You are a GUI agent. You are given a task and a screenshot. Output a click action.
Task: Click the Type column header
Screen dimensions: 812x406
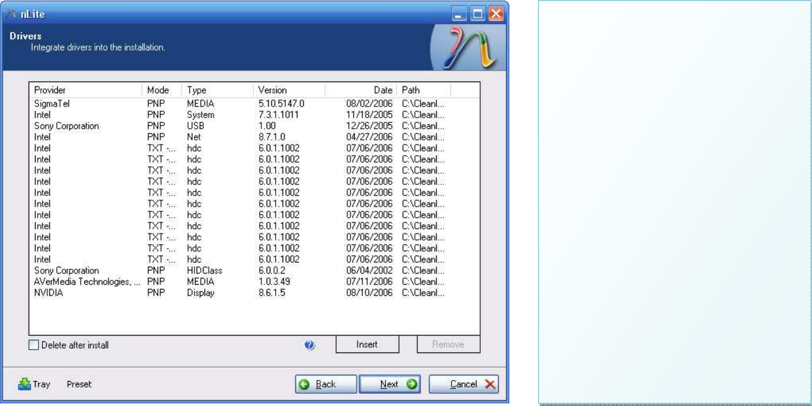pos(217,90)
